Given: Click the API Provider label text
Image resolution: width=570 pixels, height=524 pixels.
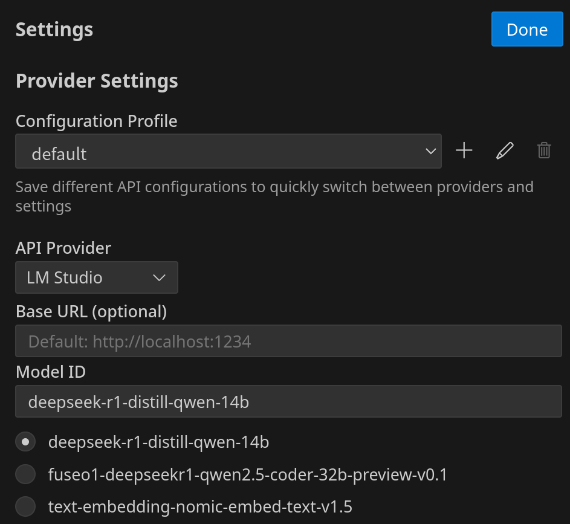Looking at the screenshot, I should click(63, 248).
